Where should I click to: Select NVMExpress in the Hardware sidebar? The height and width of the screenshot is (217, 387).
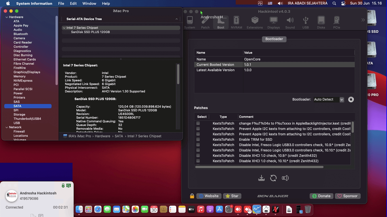[23, 81]
